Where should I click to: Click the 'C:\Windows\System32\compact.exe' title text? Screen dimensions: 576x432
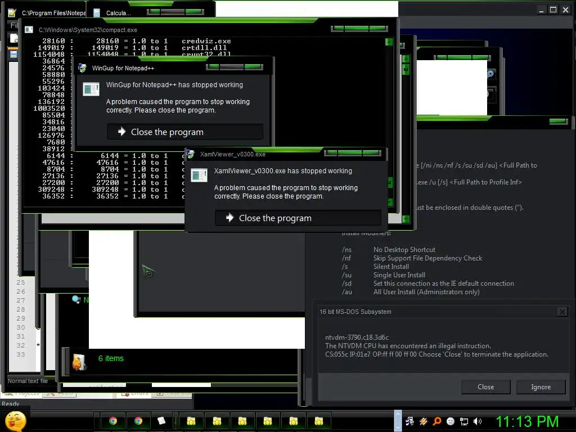point(88,30)
